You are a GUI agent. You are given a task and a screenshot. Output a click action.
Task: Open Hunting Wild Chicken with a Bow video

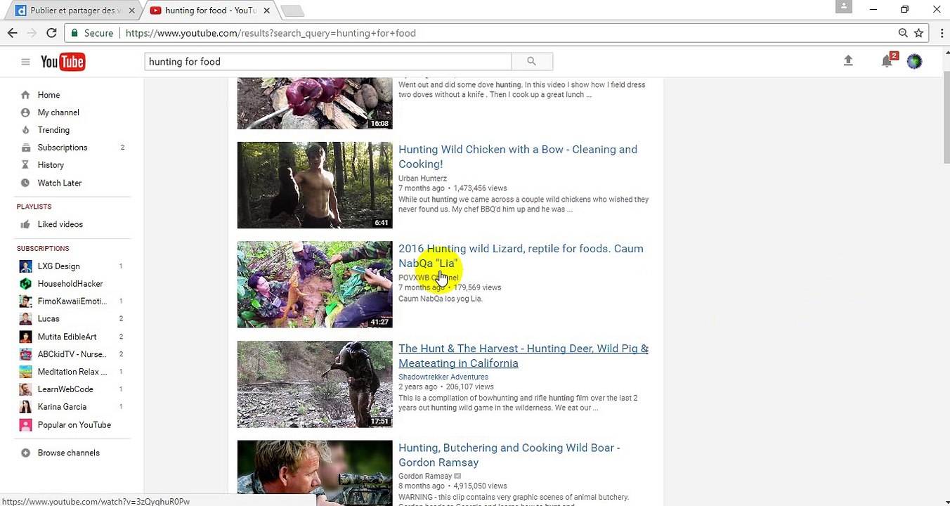518,157
